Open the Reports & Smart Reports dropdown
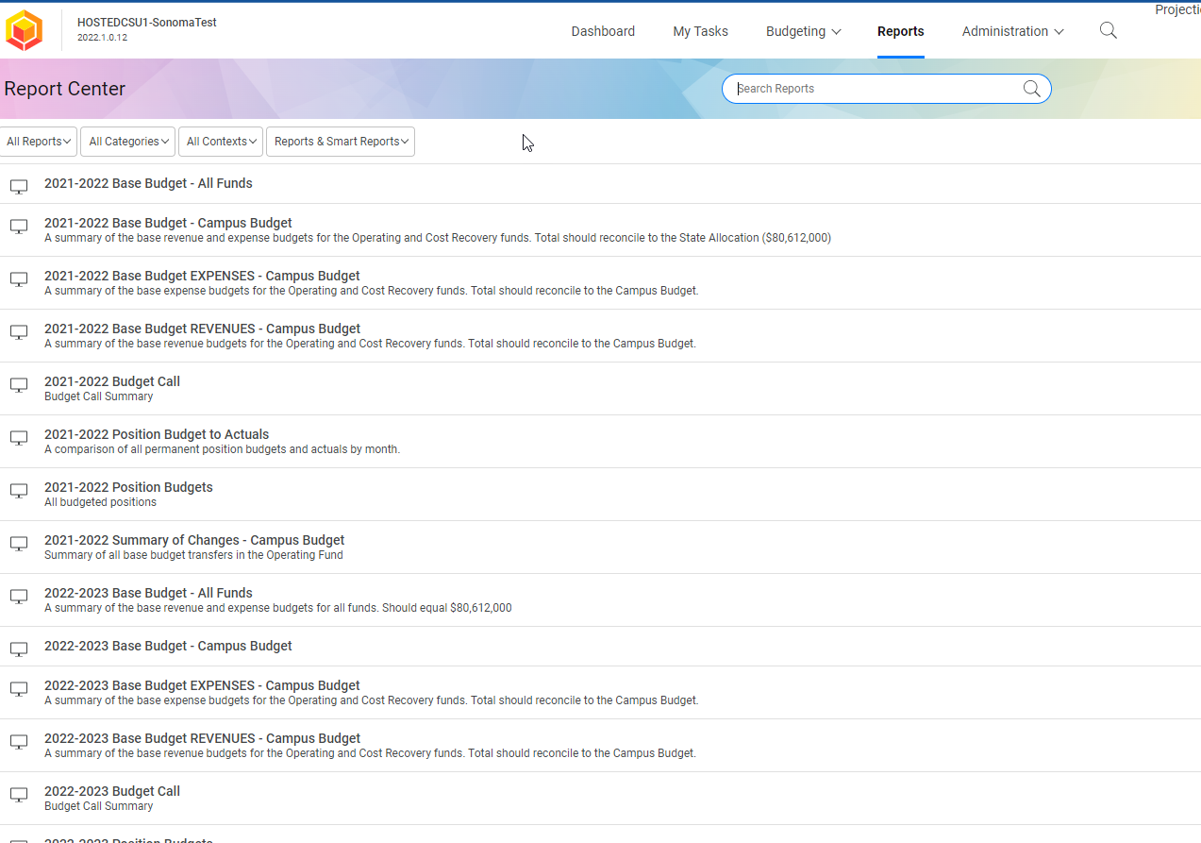Image resolution: width=1201 pixels, height=843 pixels. click(340, 141)
